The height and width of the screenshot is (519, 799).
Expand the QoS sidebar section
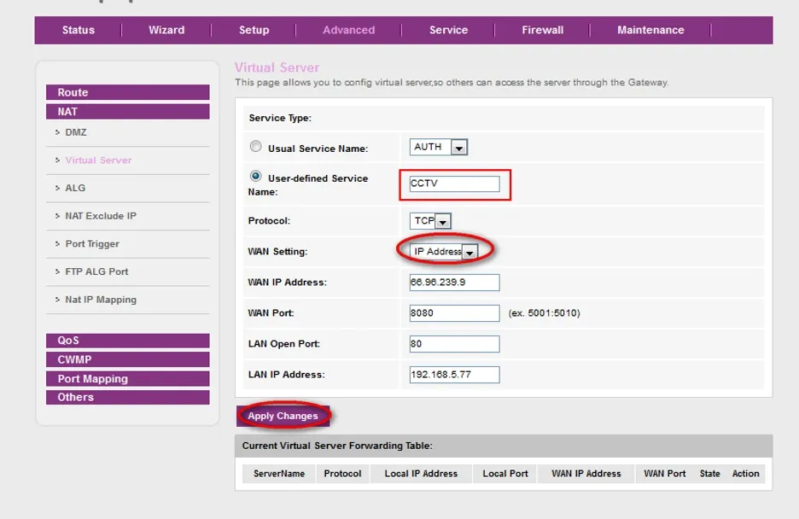(127, 341)
